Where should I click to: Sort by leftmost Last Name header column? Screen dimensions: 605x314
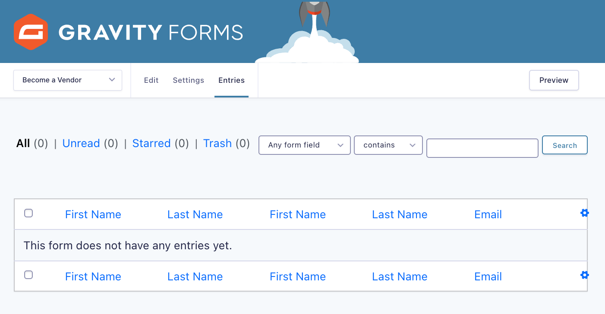(x=195, y=214)
